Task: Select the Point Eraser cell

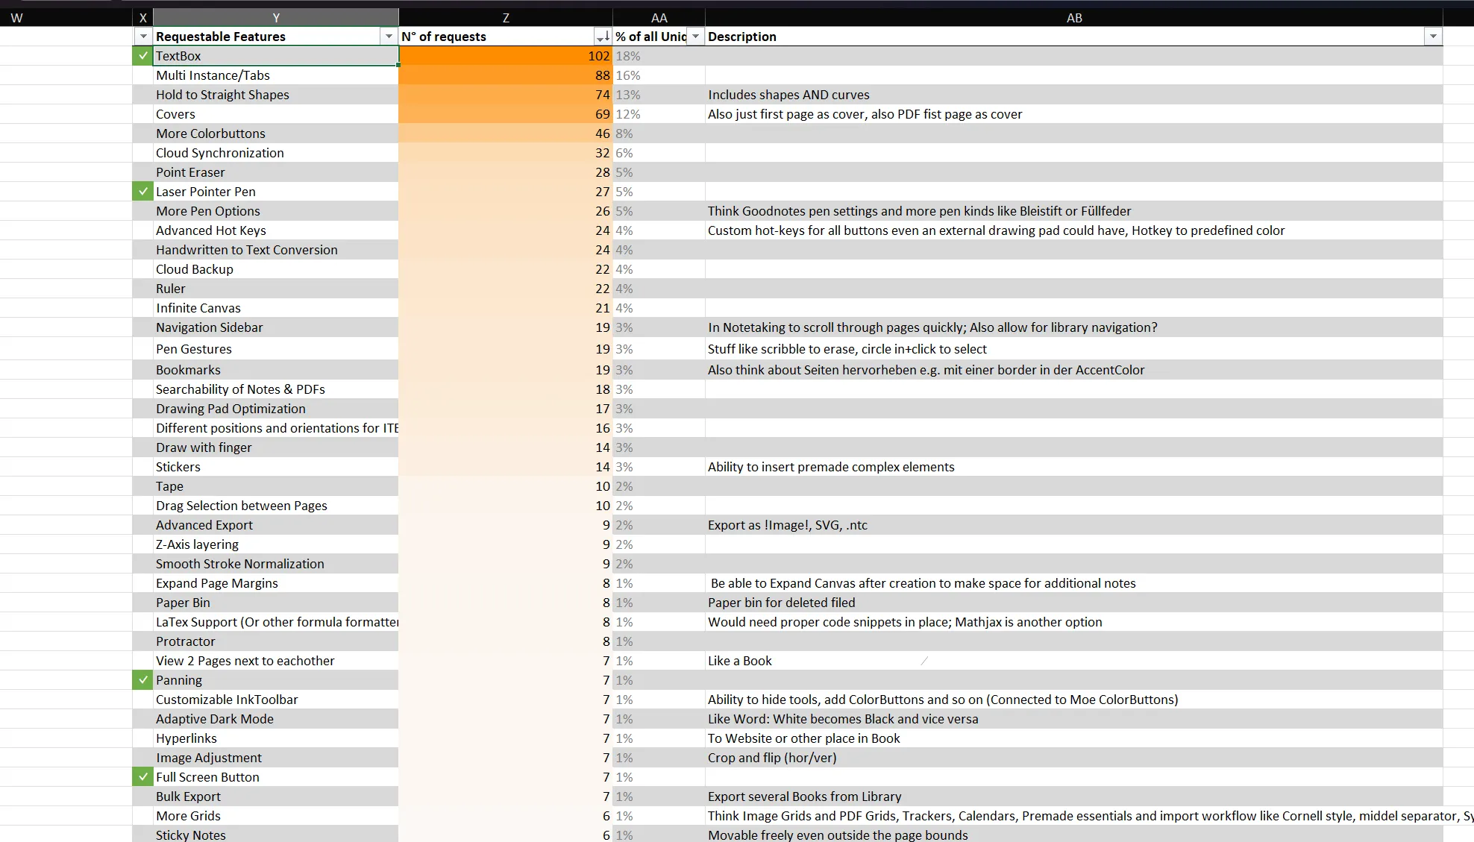Action: (x=276, y=172)
